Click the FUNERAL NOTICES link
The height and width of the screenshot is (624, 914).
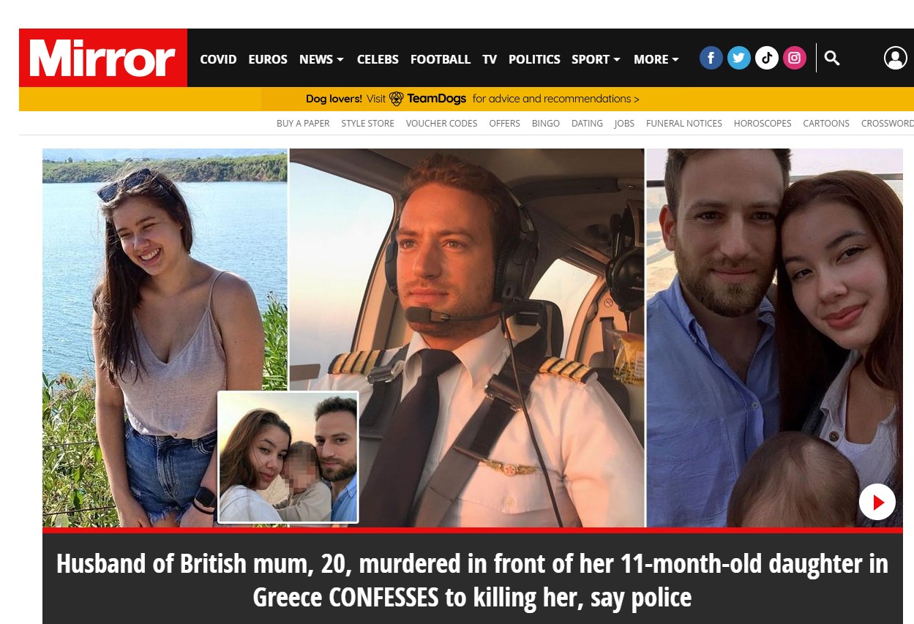click(684, 124)
